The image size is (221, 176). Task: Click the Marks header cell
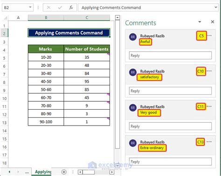point(46,49)
